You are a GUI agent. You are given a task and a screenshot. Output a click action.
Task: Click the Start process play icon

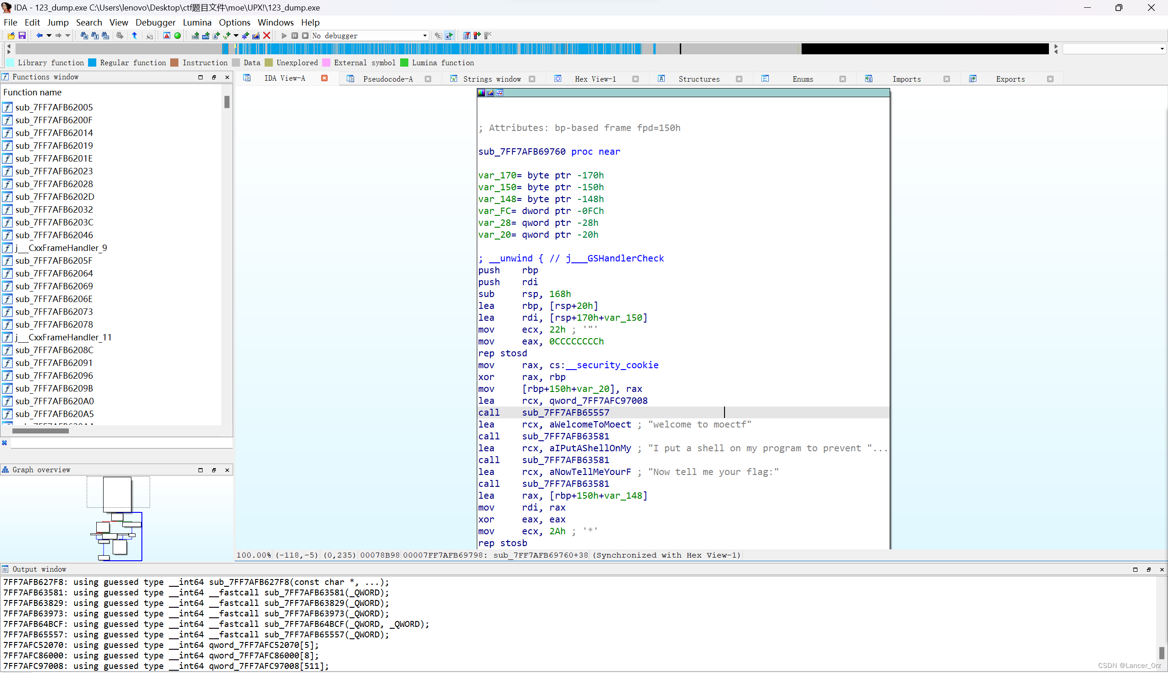(x=284, y=36)
